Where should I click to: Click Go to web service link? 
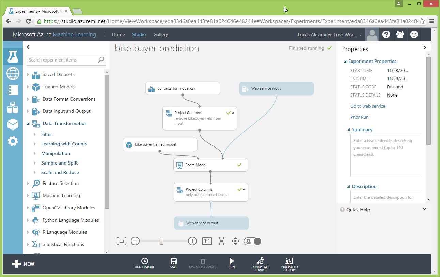(368, 106)
